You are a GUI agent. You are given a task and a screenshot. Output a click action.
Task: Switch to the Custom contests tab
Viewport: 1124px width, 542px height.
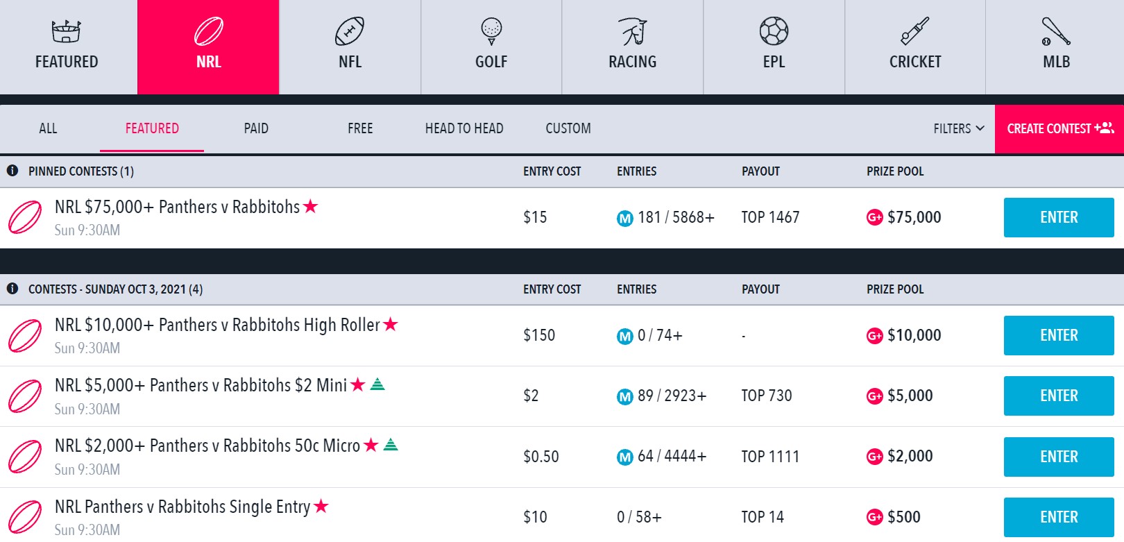pyautogui.click(x=568, y=128)
